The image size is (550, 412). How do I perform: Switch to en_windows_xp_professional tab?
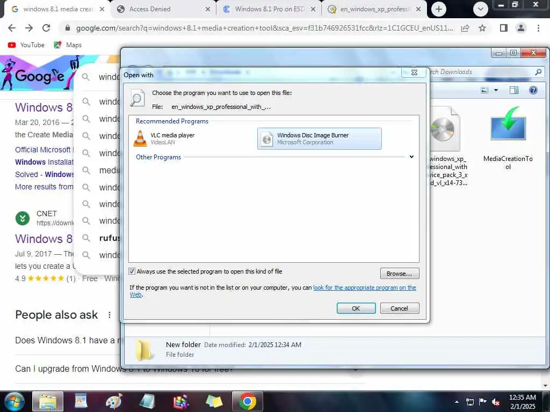click(x=374, y=9)
